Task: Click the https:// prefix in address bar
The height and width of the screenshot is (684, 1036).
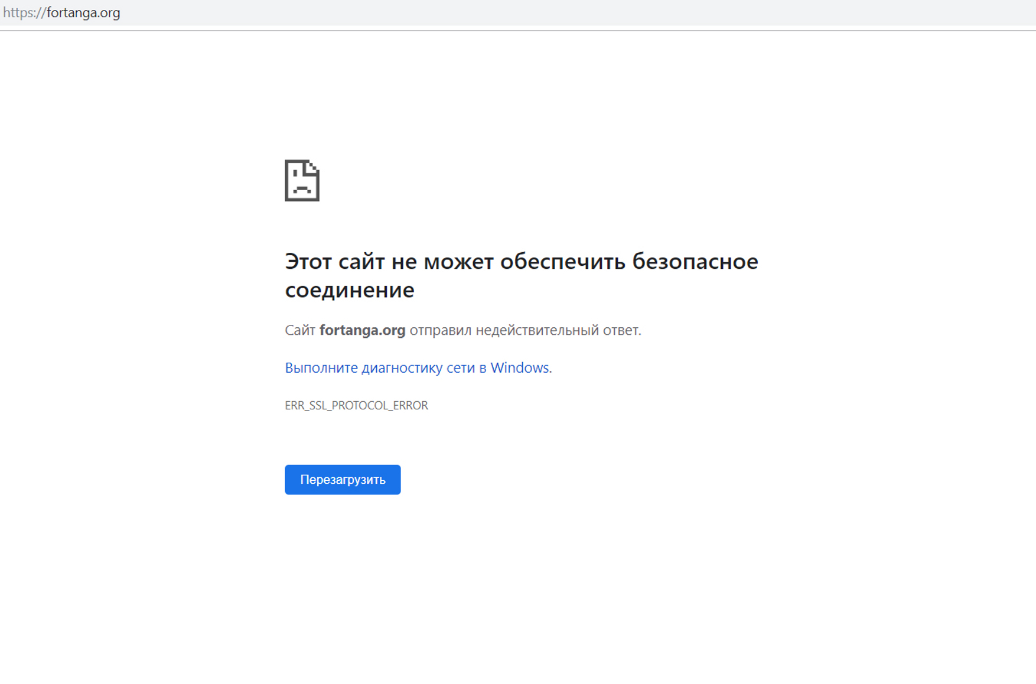Action: pos(24,13)
